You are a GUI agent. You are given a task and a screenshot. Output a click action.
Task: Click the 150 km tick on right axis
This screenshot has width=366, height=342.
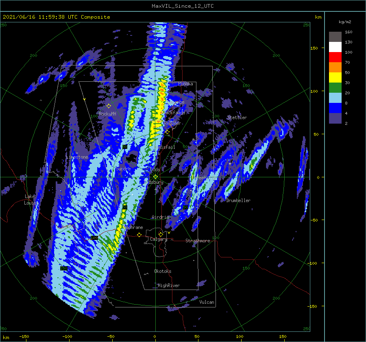[x=314, y=48]
